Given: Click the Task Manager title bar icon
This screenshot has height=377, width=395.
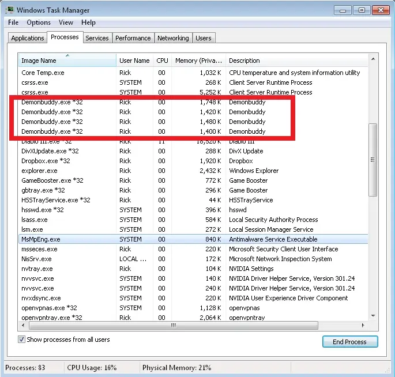Looking at the screenshot, I should click(x=10, y=10).
